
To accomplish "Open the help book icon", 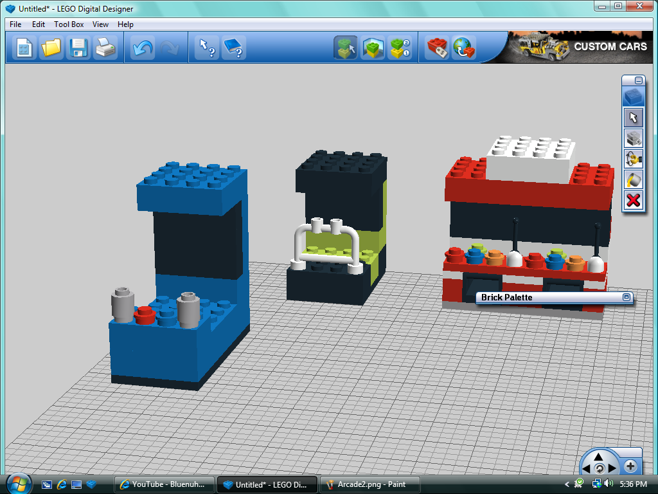I will 234,48.
